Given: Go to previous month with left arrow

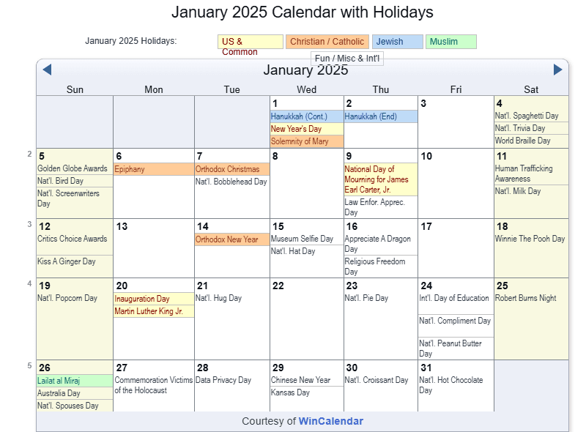Looking at the screenshot, I should pyautogui.click(x=47, y=70).
